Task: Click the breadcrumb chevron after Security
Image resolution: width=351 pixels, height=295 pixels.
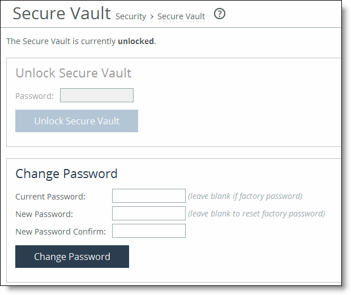Action: coord(152,16)
